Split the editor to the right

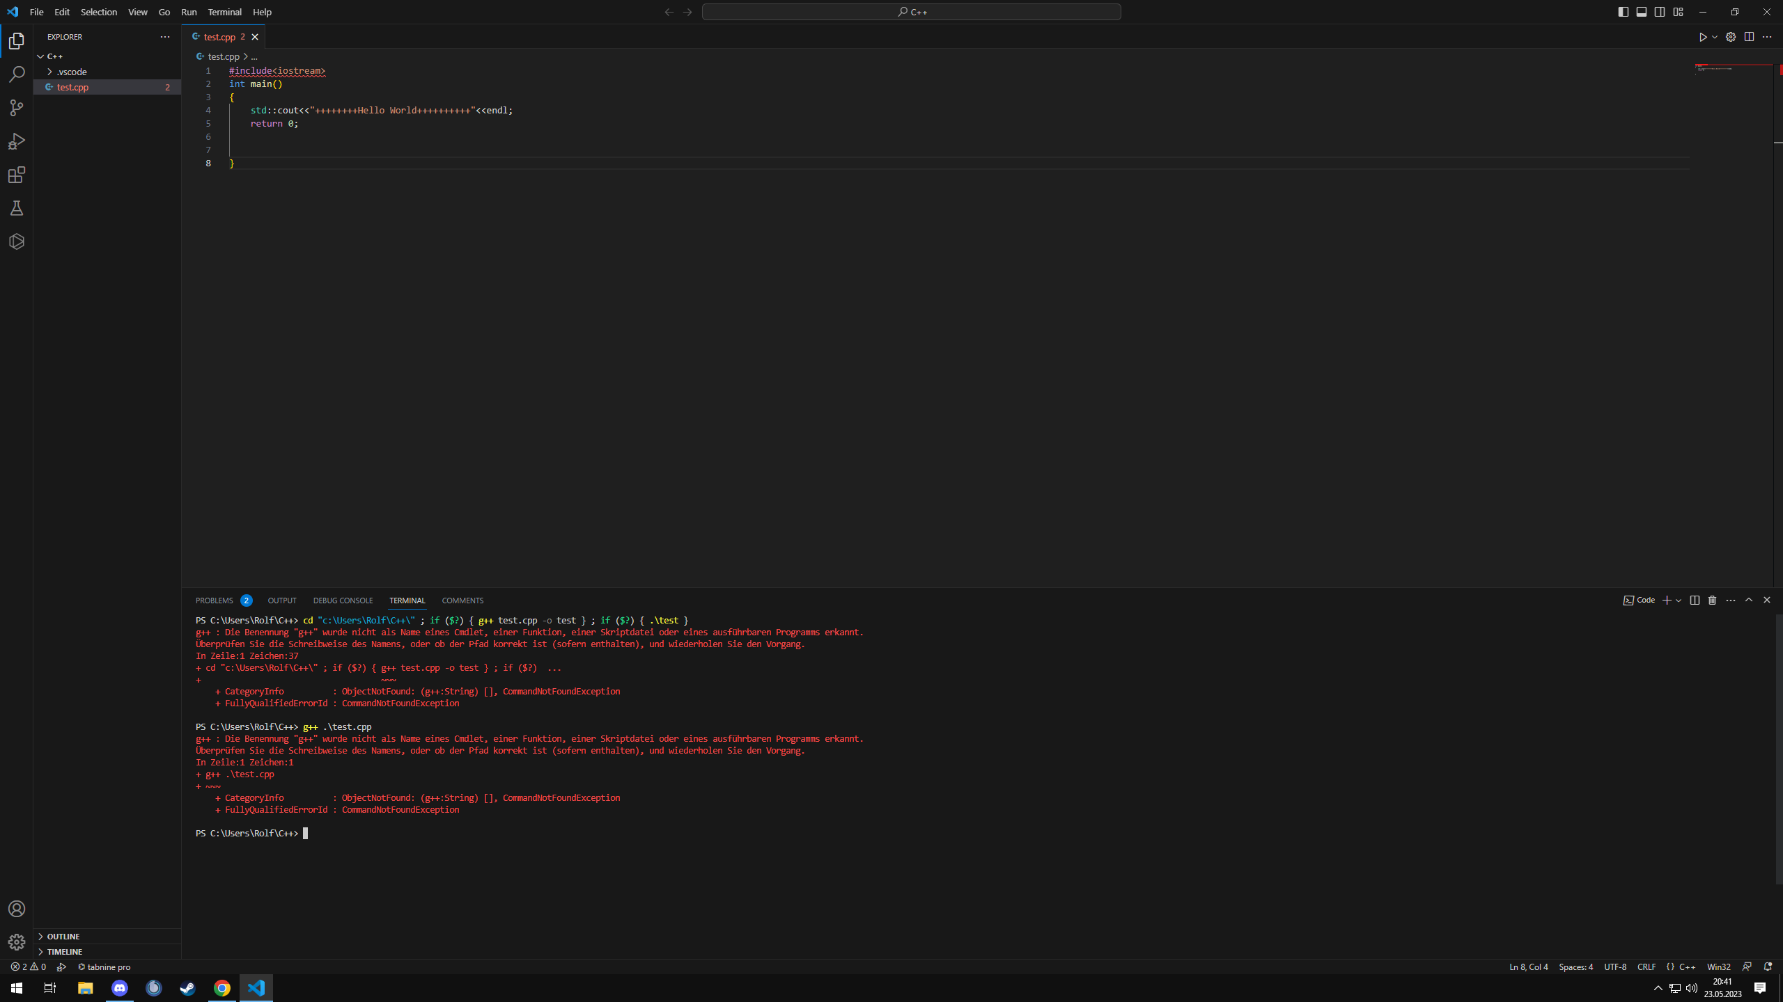1749,37
